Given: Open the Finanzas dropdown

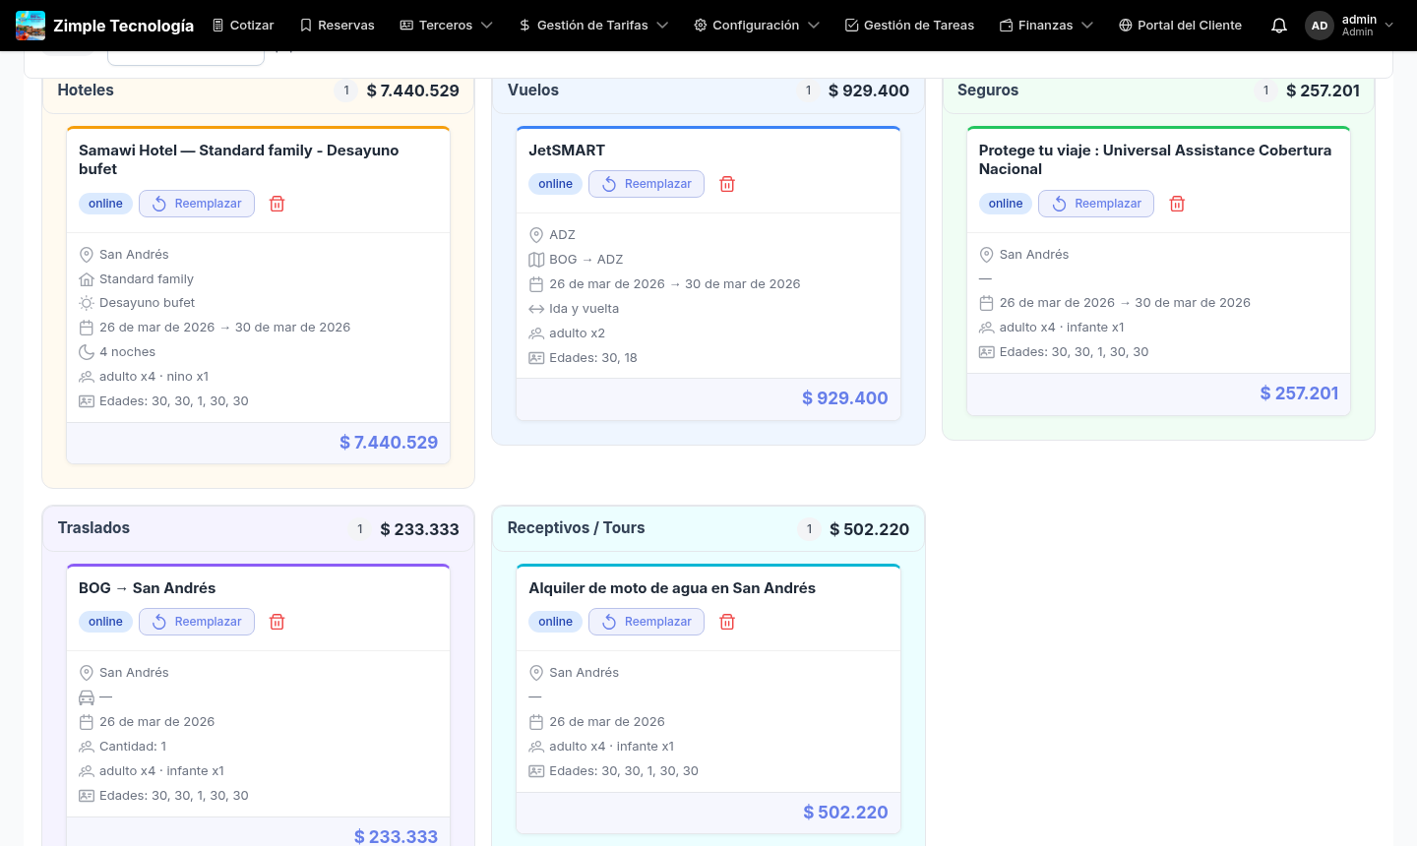Looking at the screenshot, I should pos(1046,26).
